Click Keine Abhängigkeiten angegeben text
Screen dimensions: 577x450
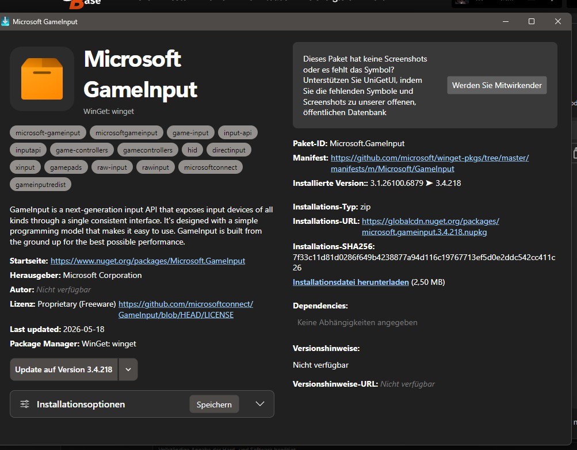click(x=357, y=323)
